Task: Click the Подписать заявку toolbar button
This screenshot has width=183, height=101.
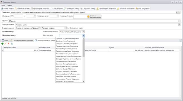Action: coord(22,9)
